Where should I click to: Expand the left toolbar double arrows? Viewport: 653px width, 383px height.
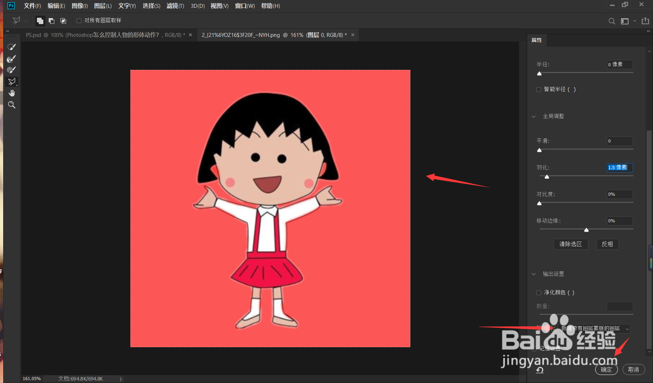coord(7,31)
